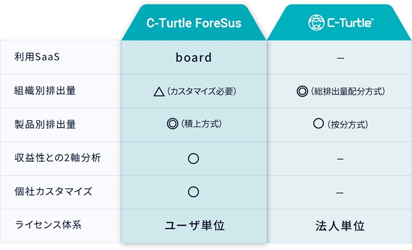
Task: Click the C-Turtle turtle logo icon
Action: (315, 22)
